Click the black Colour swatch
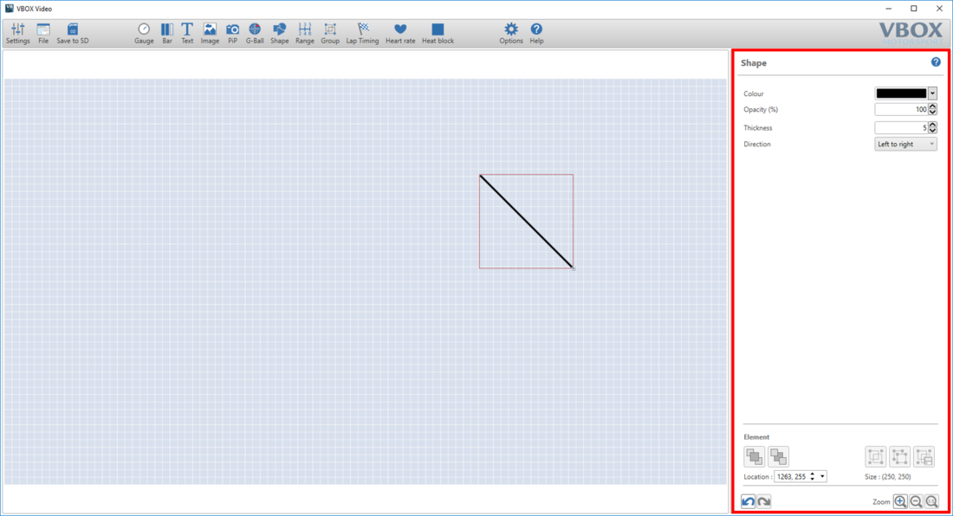 pyautogui.click(x=901, y=94)
